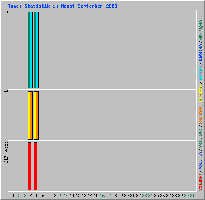The image size is (205, 200).
Task: Click day label 1 on the x-axis
Action: click(x=13, y=196)
